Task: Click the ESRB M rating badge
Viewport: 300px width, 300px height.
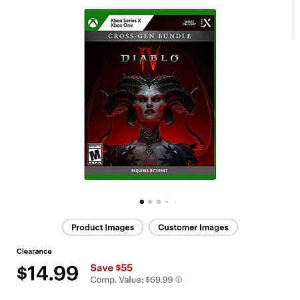Action: click(95, 155)
